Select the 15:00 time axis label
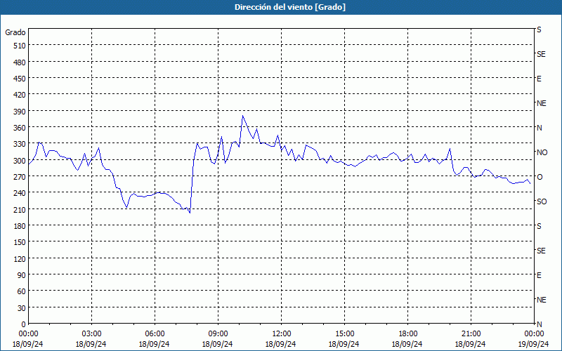 344,334
